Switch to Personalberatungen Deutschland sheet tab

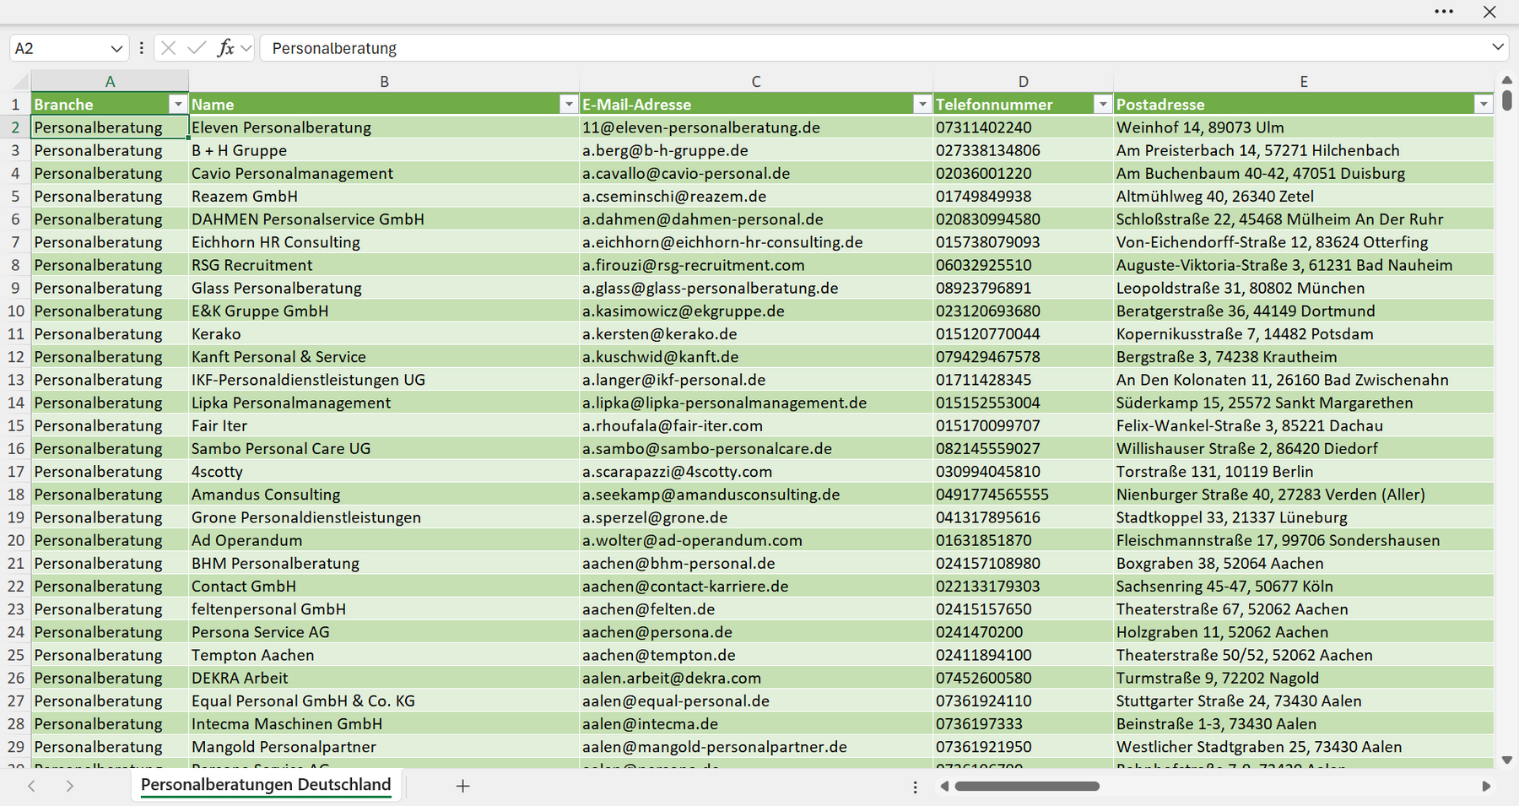point(266,784)
